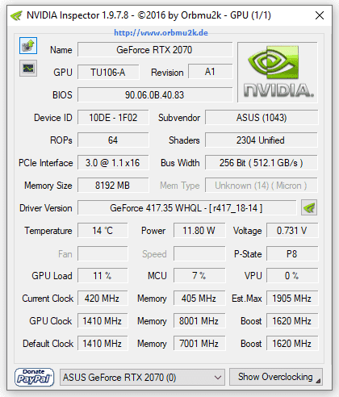The width and height of the screenshot is (339, 397).
Task: Click the Power value 11.80 W
Action: click(199, 231)
